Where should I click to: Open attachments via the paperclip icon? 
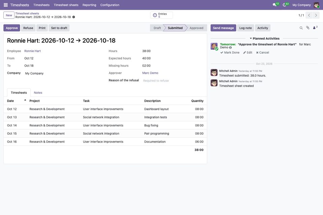point(308,28)
